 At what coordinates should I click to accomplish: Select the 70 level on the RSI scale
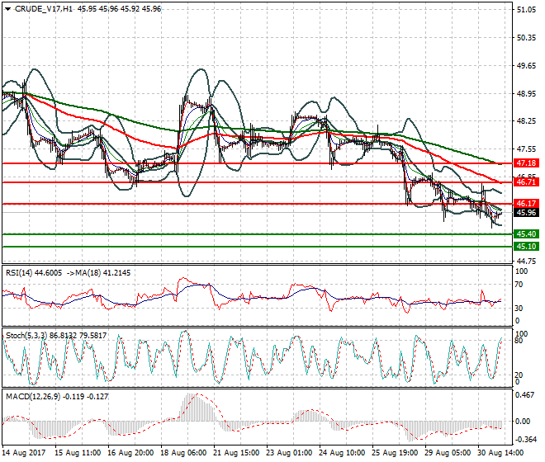(x=520, y=285)
